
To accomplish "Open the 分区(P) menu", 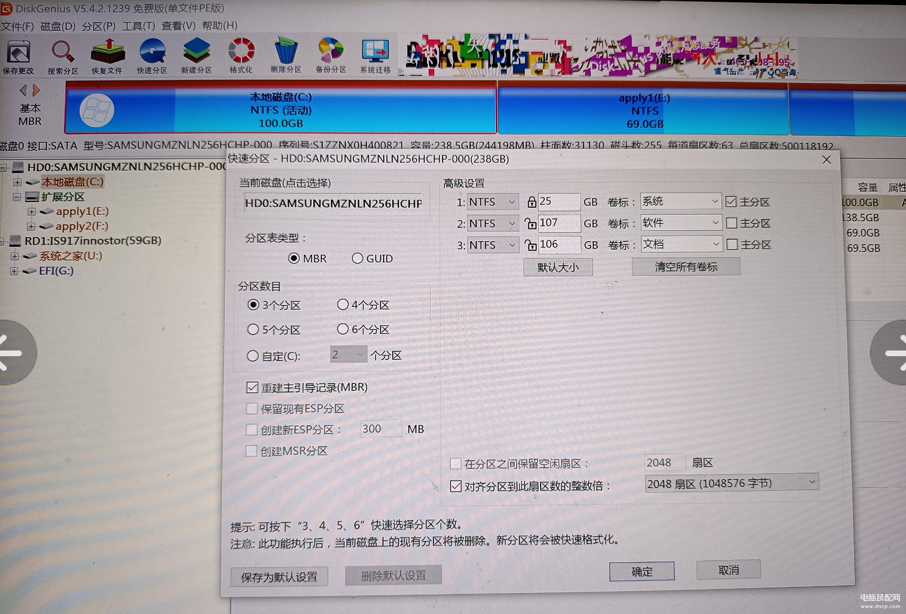I will point(99,26).
